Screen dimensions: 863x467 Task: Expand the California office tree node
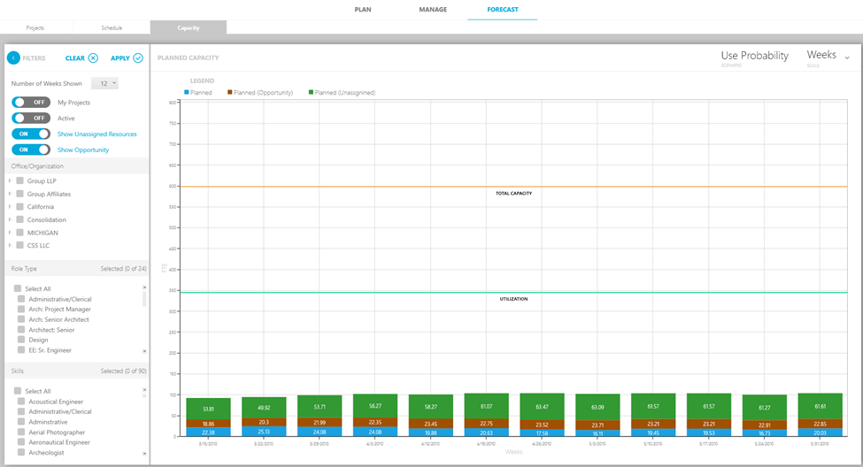click(11, 207)
